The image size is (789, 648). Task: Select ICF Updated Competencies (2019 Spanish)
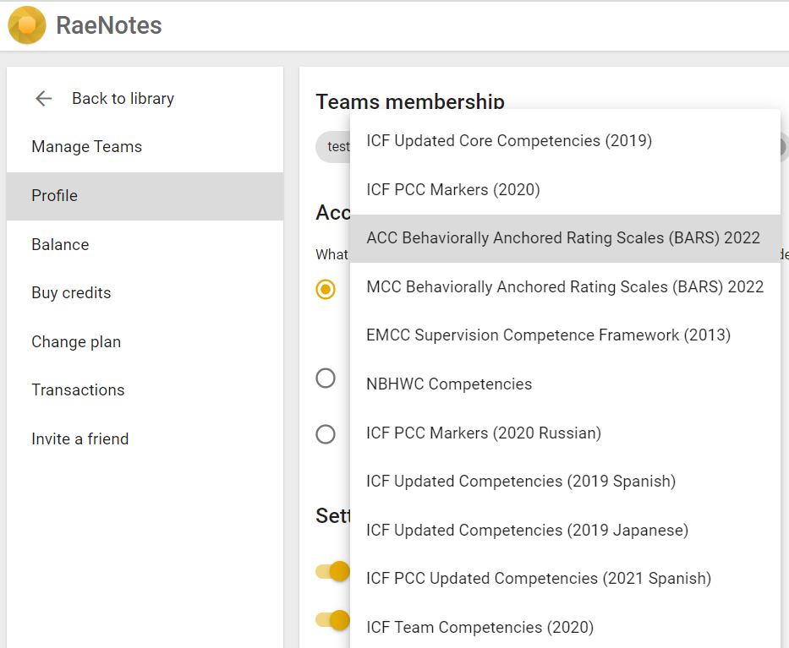[565, 482]
